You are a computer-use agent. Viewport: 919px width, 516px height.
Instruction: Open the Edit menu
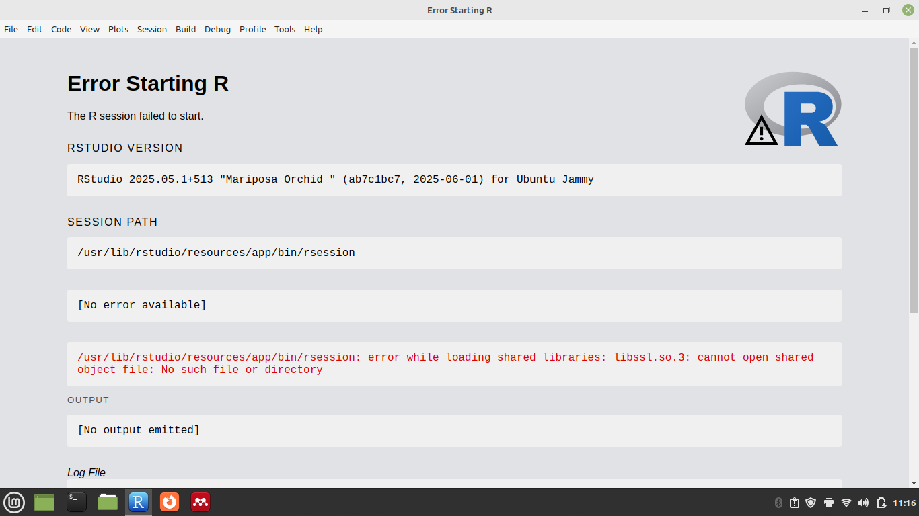click(34, 29)
